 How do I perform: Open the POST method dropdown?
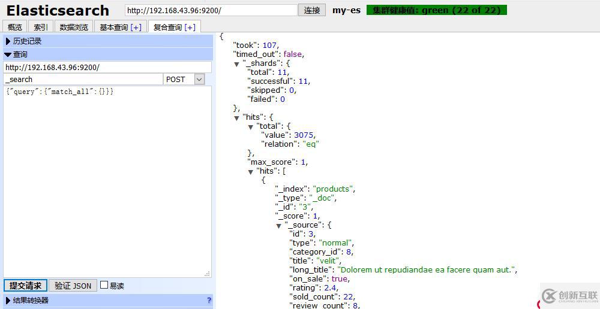pyautogui.click(x=184, y=79)
